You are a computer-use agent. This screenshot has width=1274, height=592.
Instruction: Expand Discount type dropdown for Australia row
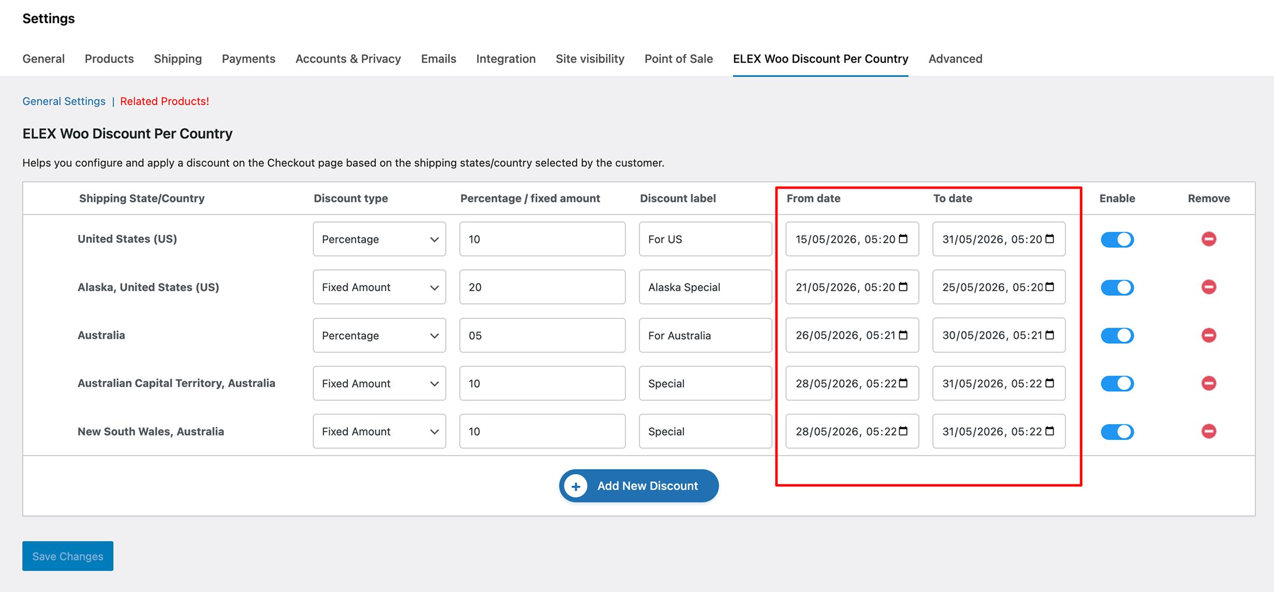coord(379,335)
